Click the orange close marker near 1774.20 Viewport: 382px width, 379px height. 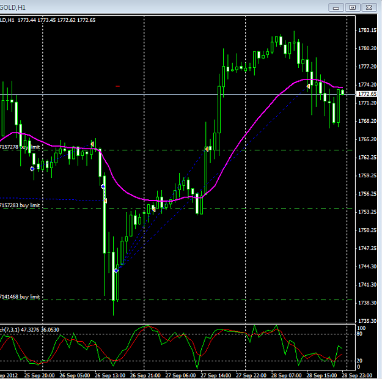click(x=308, y=86)
